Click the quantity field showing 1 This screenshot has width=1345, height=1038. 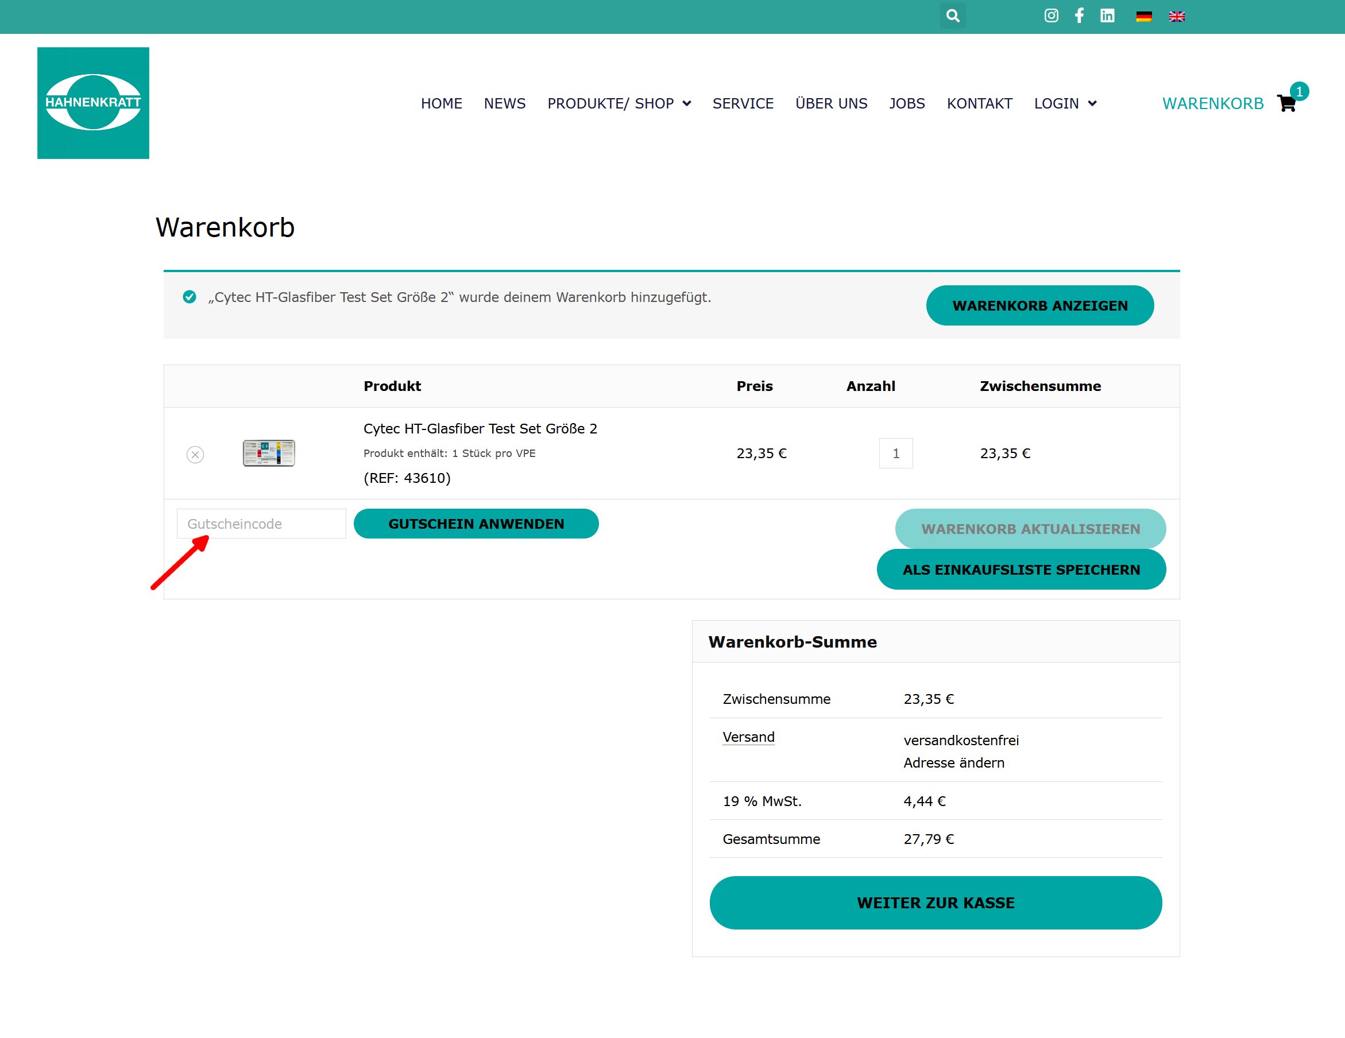(x=895, y=453)
